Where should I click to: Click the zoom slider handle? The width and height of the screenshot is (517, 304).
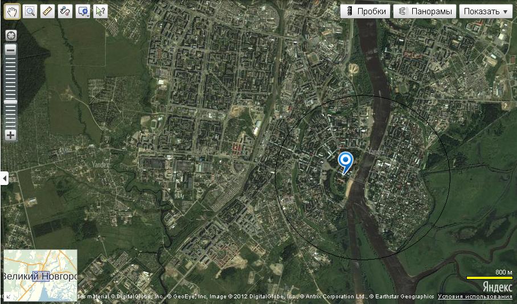[x=11, y=102]
